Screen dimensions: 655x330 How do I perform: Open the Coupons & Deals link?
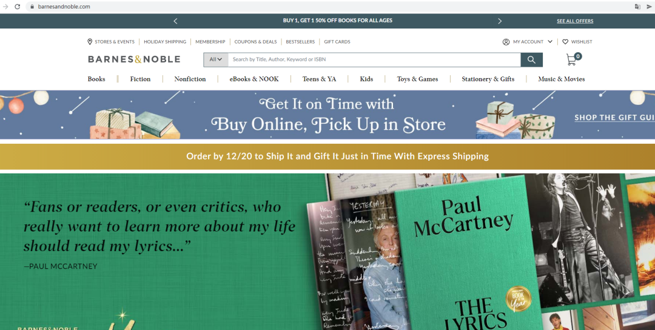pyautogui.click(x=255, y=42)
